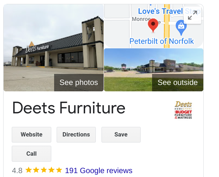The height and width of the screenshot is (177, 219).
Task: Expand the map with the arrows icon
Action: 192,15
